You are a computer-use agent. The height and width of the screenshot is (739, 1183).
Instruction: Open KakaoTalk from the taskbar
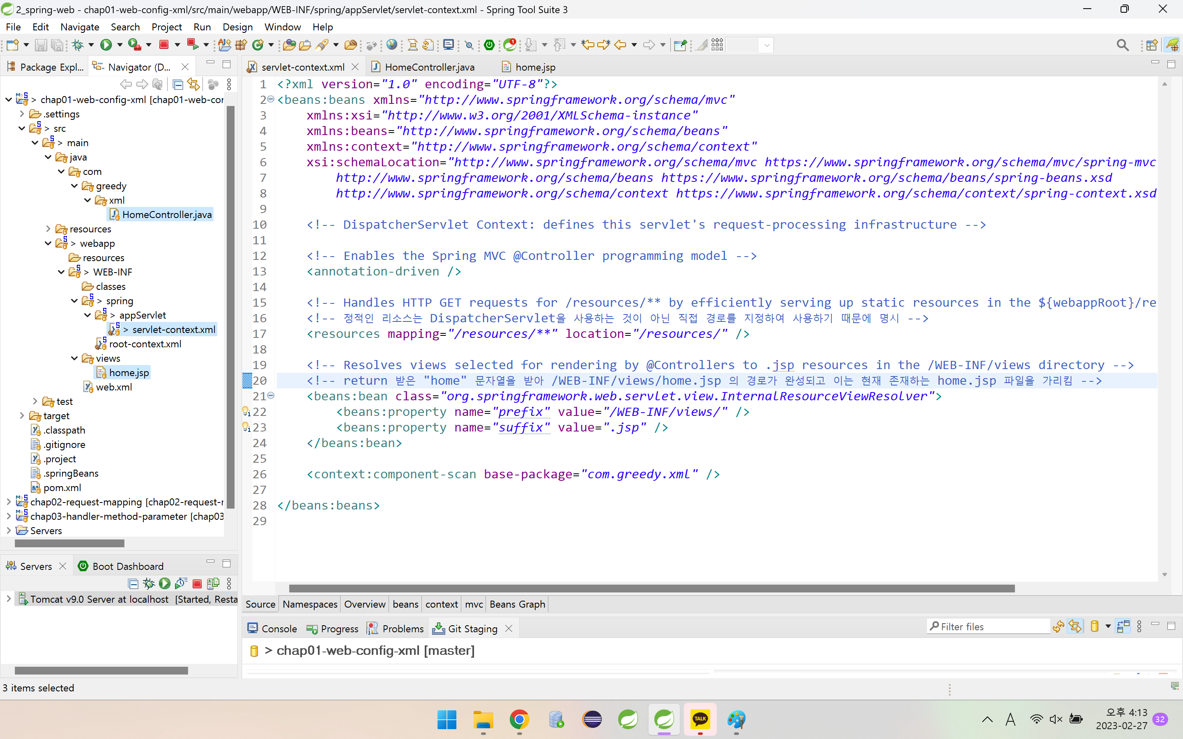coord(700,719)
